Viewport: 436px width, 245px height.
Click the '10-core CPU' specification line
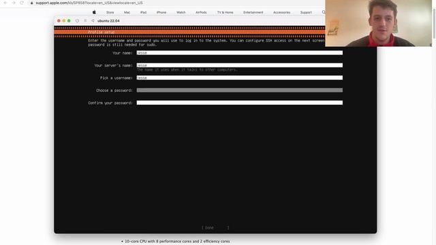[x=177, y=242]
